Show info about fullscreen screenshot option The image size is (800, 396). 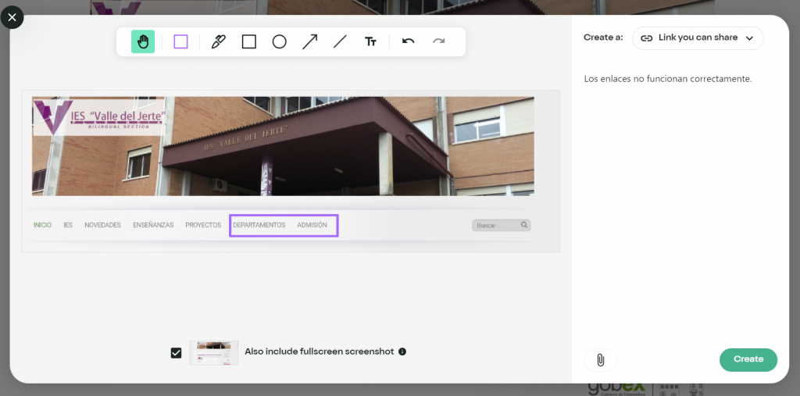pyautogui.click(x=402, y=351)
